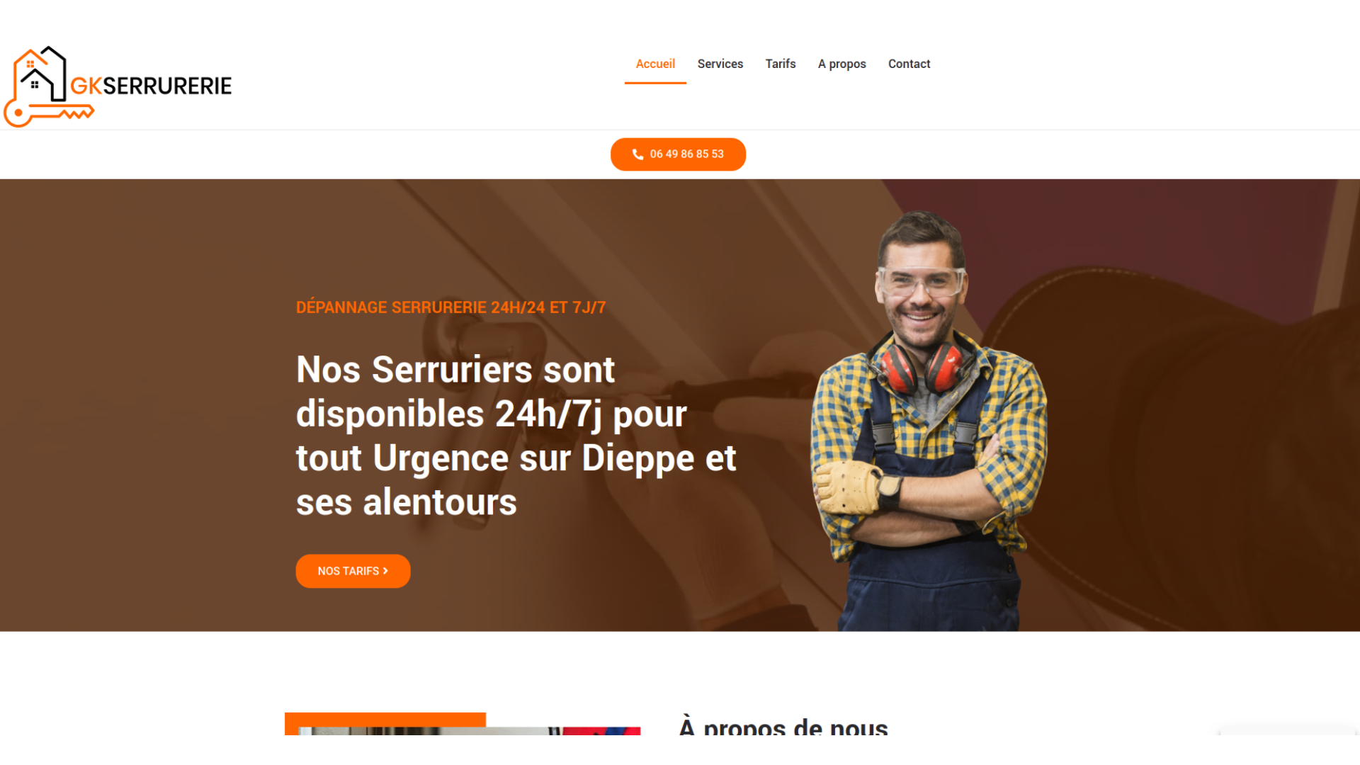Screen dimensions: 1360x765
Task: Open the Accueil menu item
Action: click(x=655, y=64)
